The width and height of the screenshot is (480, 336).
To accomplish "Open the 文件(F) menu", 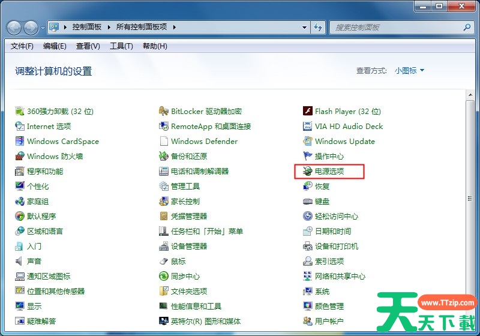I will click(22, 46).
